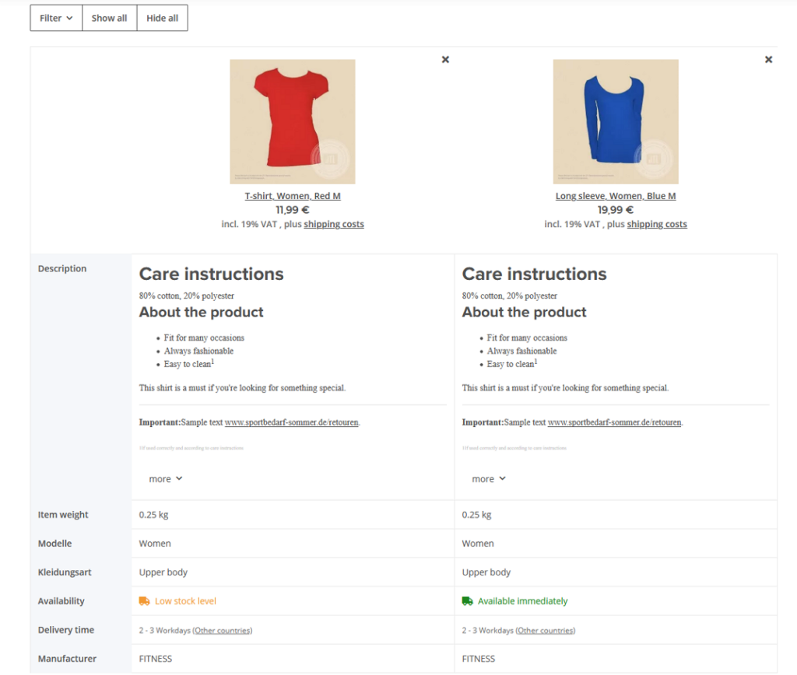The height and width of the screenshot is (675, 797).
Task: Click the orange low stock truck icon
Action: (x=143, y=600)
